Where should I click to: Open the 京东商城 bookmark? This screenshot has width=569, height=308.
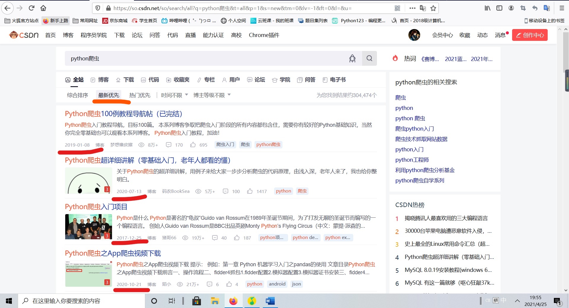click(115, 20)
